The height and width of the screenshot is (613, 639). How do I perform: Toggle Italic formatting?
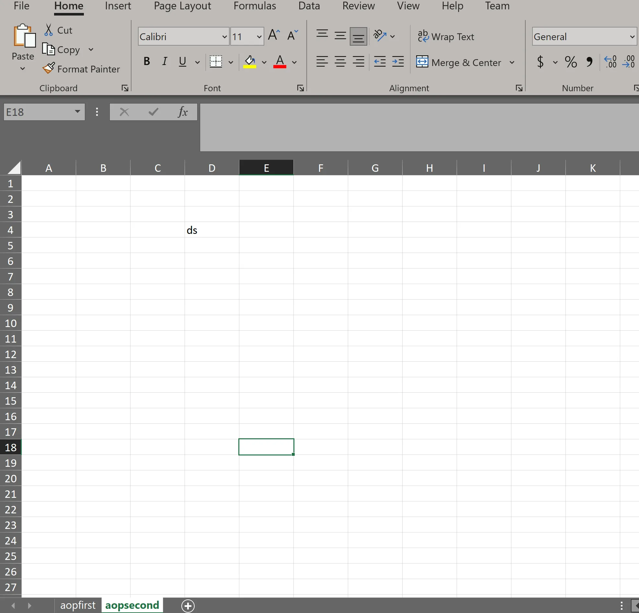165,61
